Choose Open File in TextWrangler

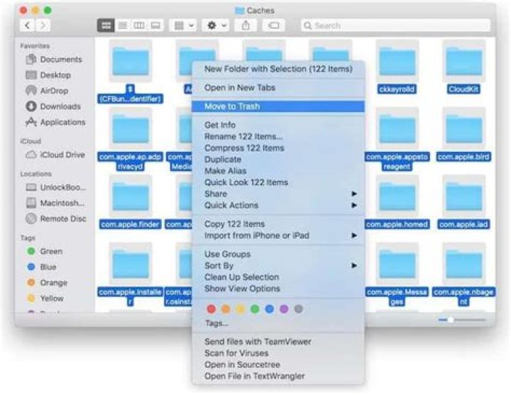pos(278,376)
